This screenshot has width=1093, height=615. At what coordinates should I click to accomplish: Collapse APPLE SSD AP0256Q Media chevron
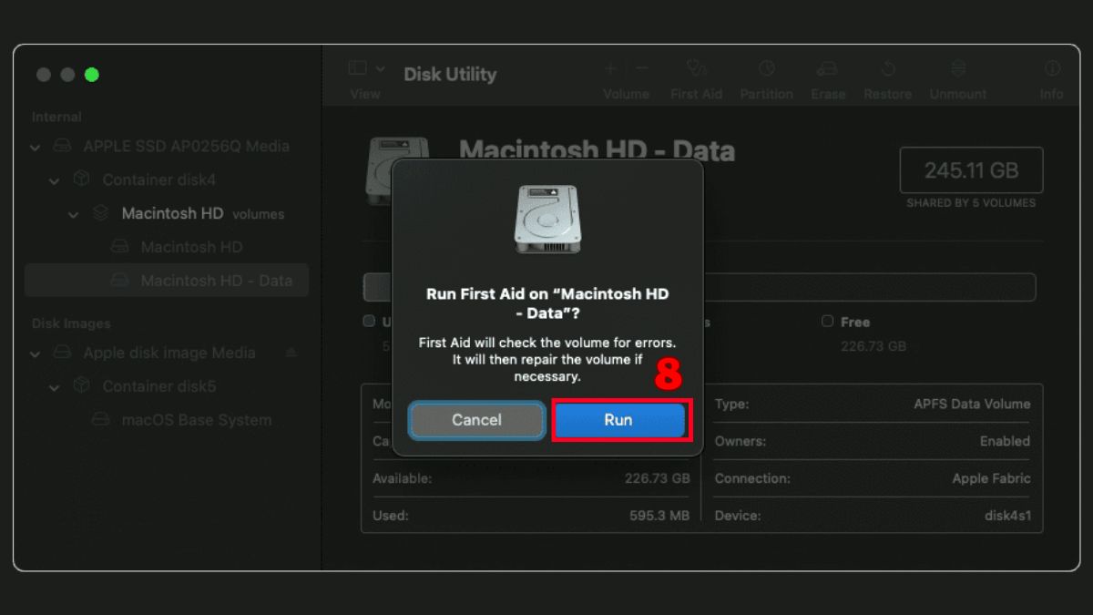pos(36,147)
